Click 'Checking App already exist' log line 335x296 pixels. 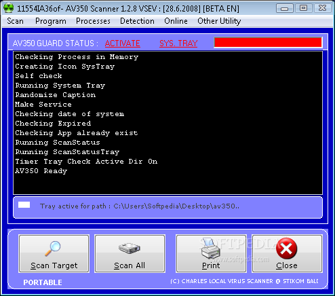click(77, 133)
